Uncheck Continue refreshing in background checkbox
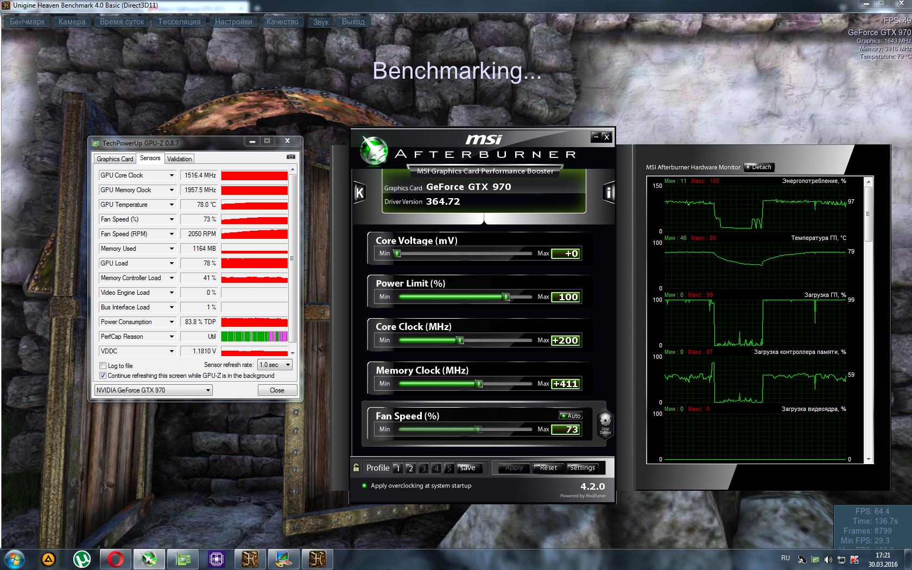Screen dimensions: 912x570 [x=103, y=376]
